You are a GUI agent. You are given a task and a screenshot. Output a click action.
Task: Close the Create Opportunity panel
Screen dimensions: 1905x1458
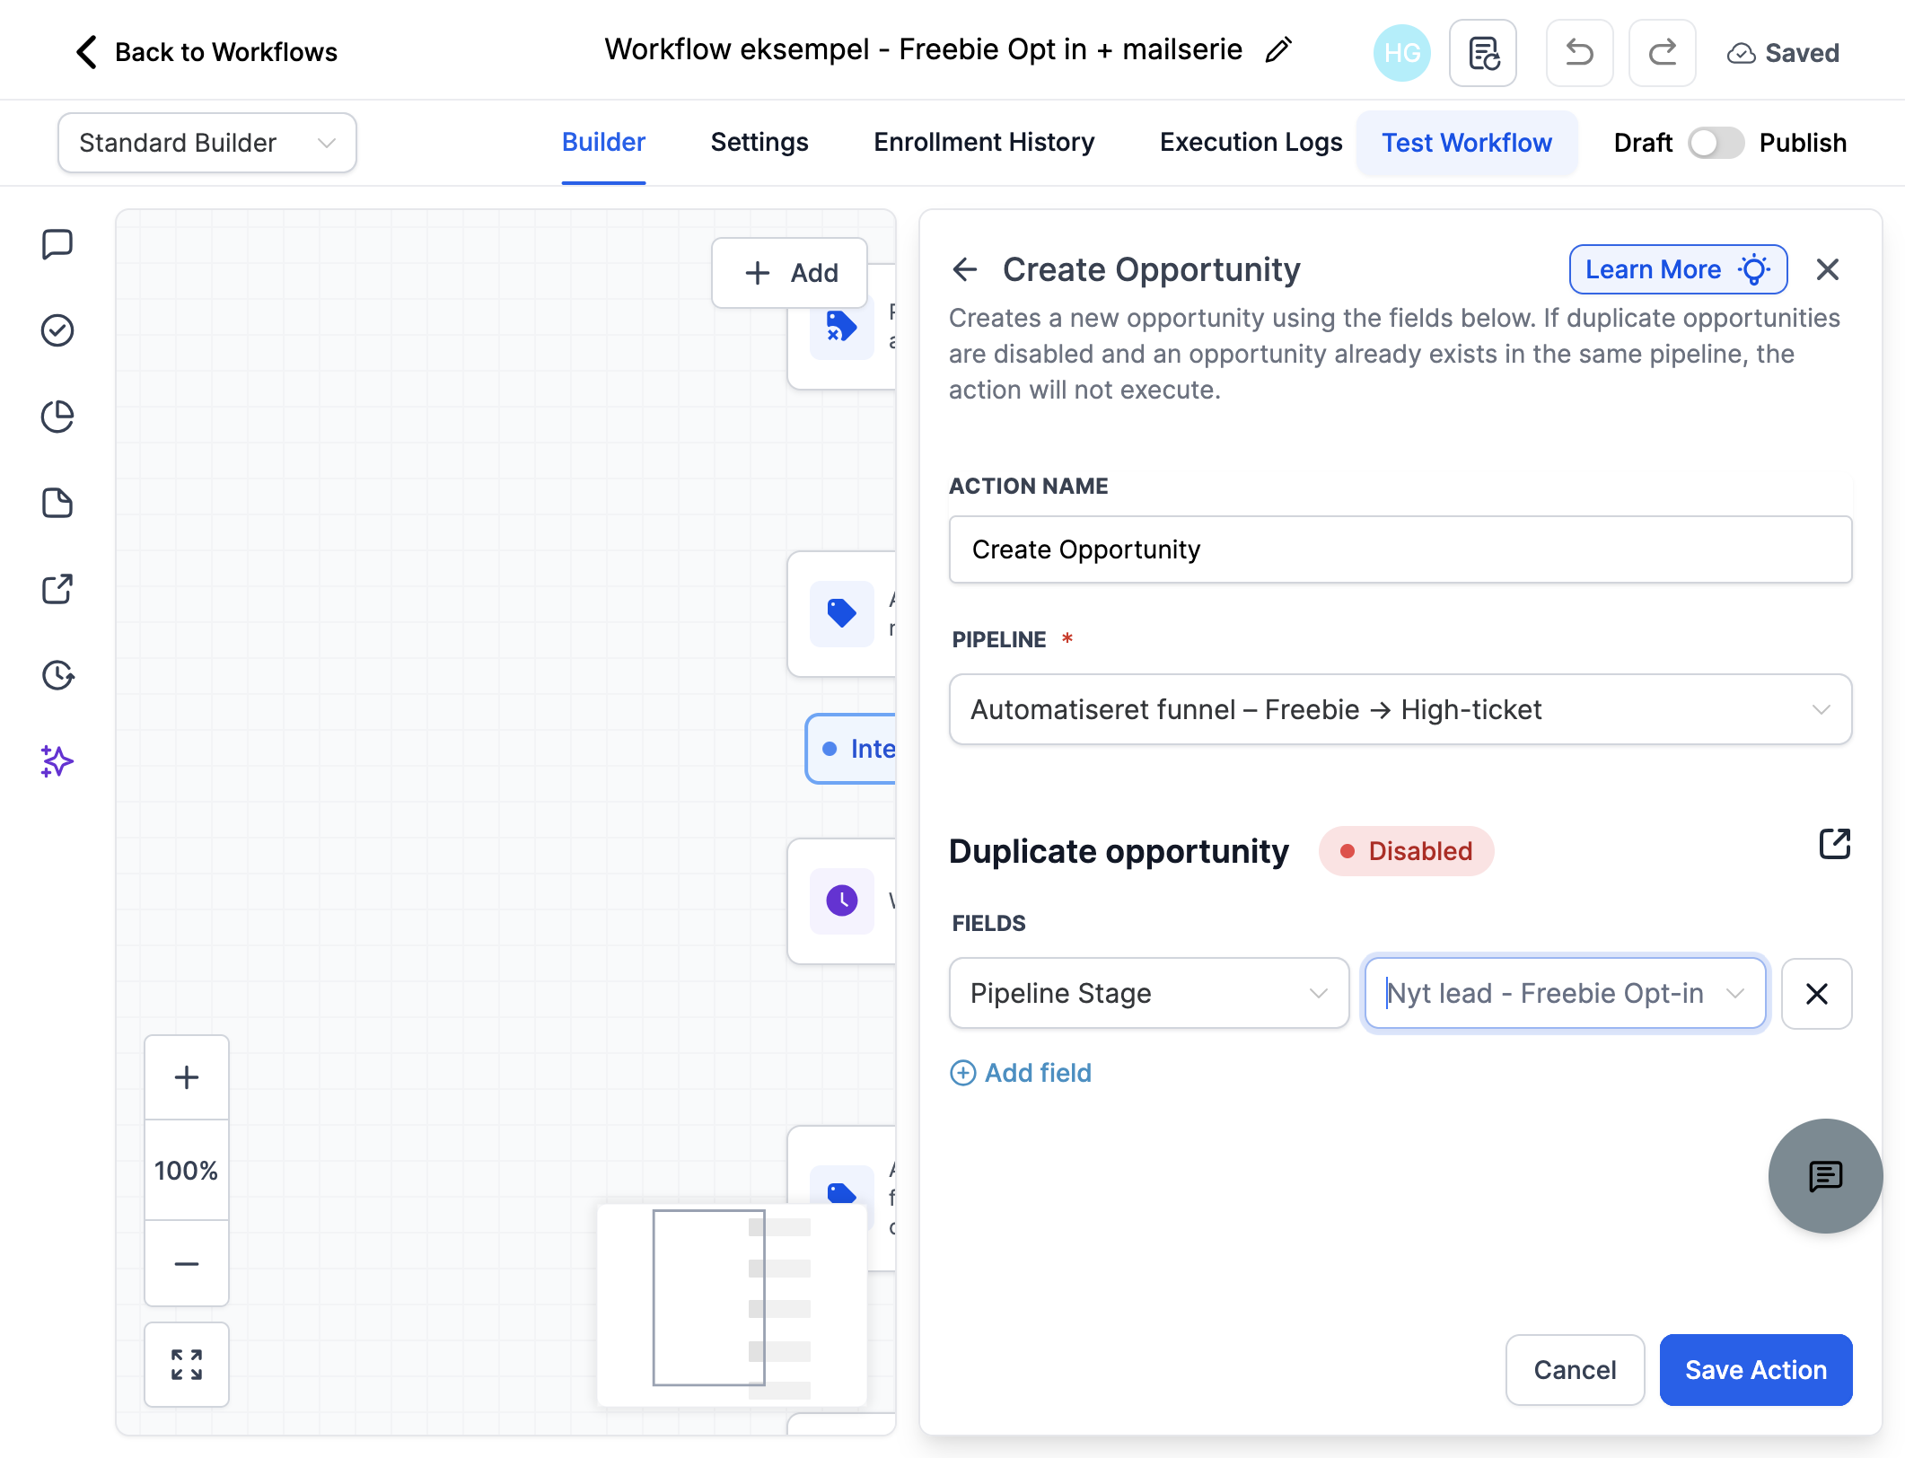1828,269
